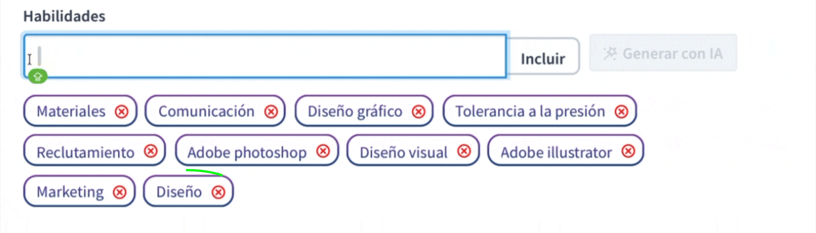Click the Incluir button
Screen dimensions: 816x233
pyautogui.click(x=543, y=58)
